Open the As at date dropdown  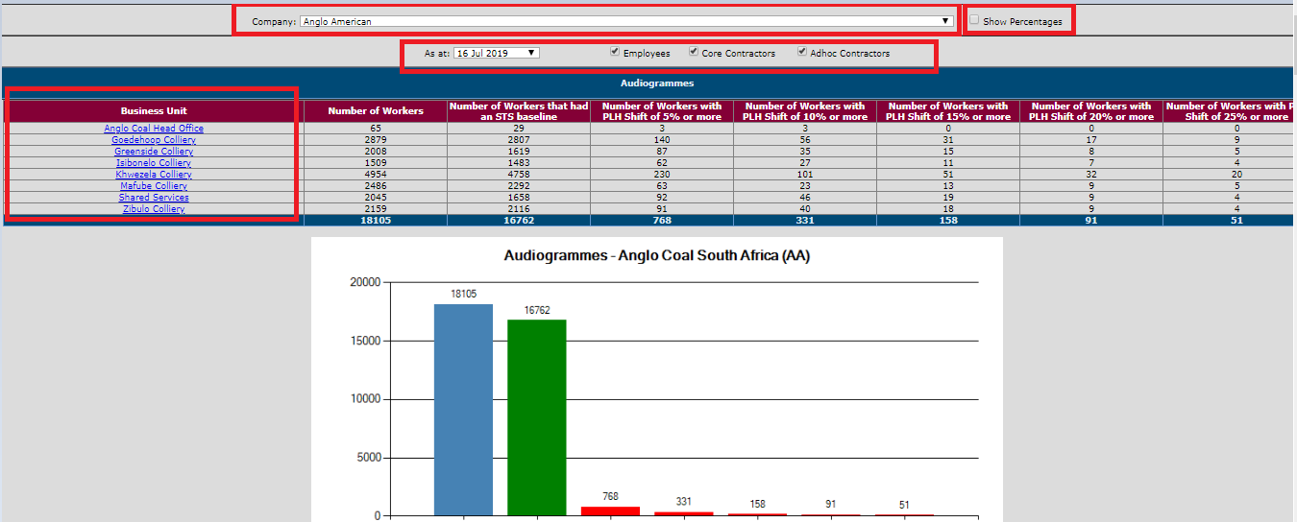(496, 53)
